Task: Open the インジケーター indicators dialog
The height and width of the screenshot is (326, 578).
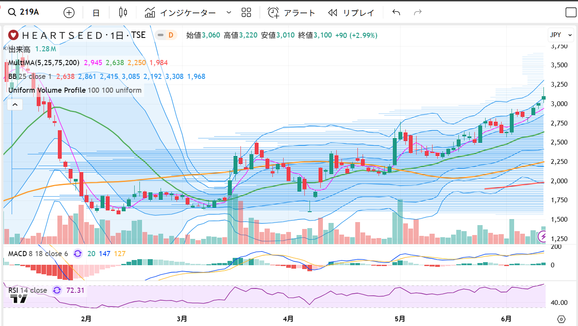Action: 180,13
